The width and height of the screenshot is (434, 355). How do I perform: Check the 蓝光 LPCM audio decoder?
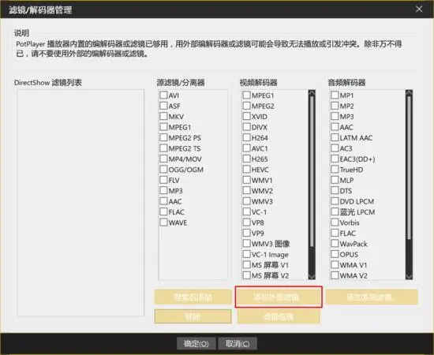point(335,211)
